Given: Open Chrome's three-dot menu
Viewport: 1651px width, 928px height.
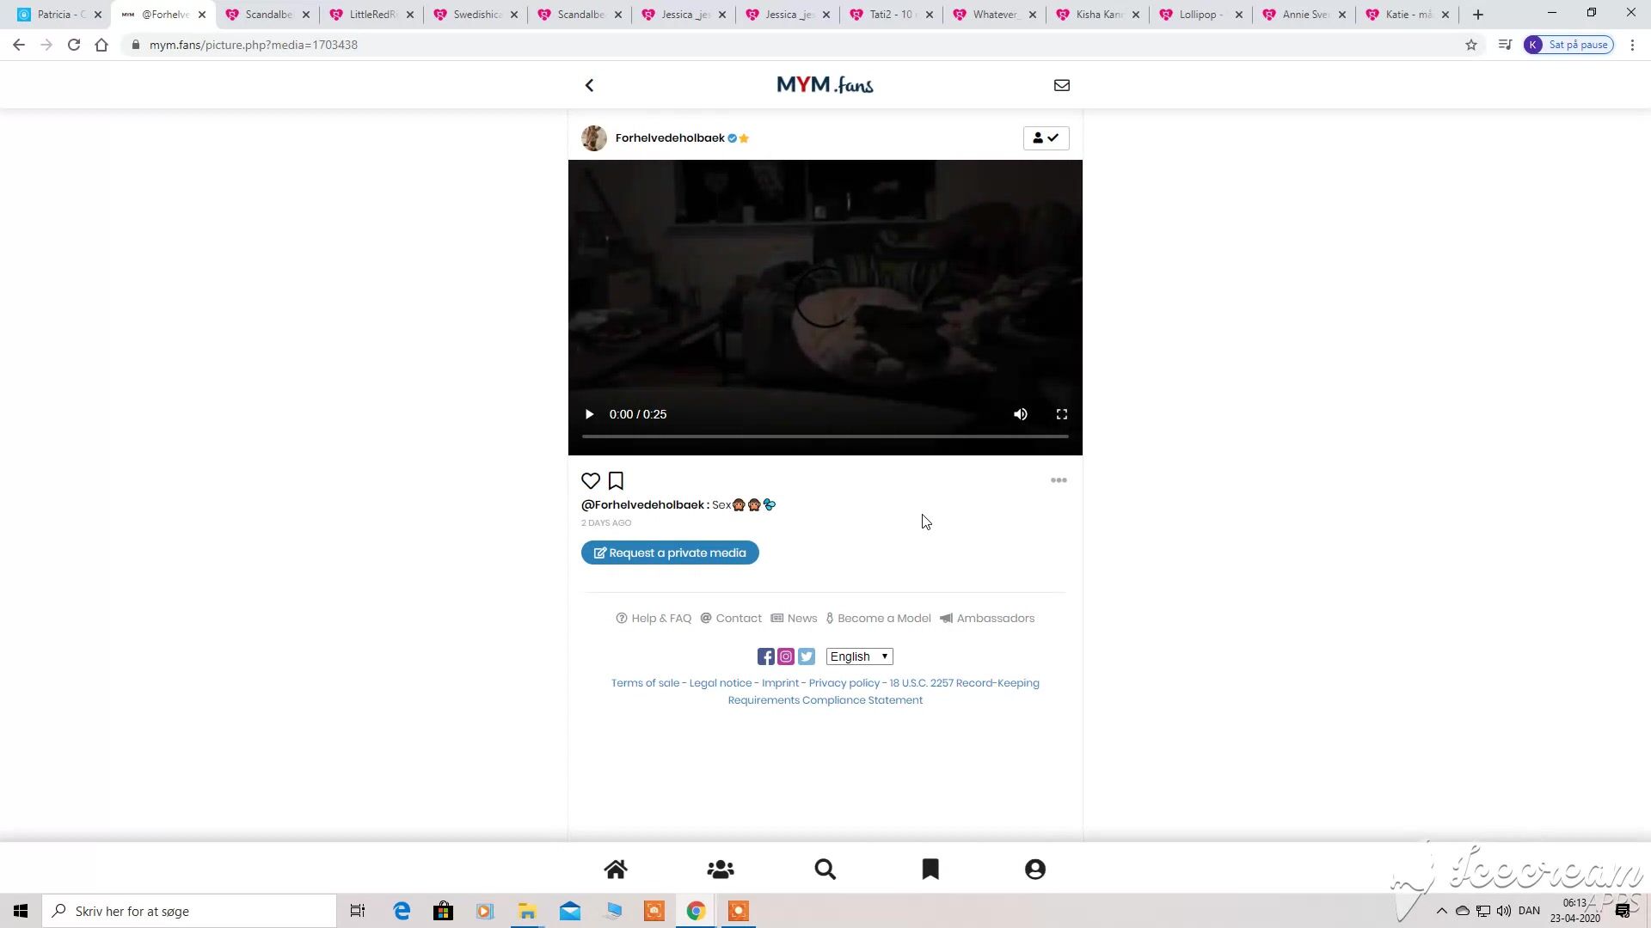Looking at the screenshot, I should [1632, 45].
